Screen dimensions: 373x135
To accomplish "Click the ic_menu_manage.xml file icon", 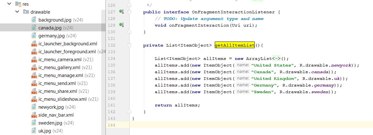I will click(34, 75).
